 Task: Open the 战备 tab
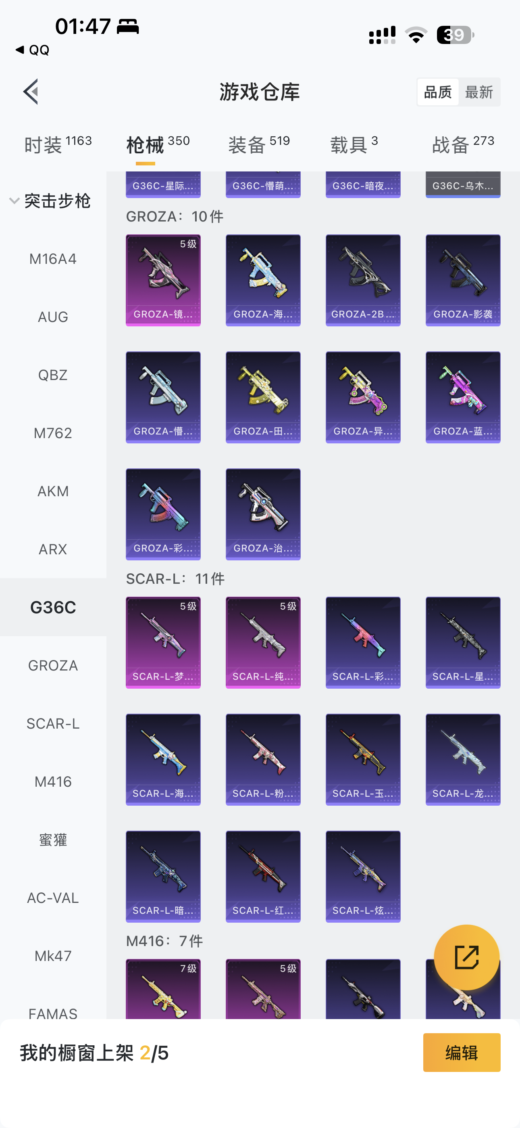(463, 144)
